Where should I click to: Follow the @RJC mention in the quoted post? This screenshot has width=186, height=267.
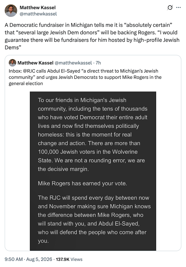tap(29, 71)
